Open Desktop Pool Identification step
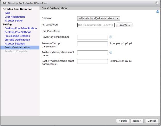Viewport: 161px width, 126px height. pyautogui.click(x=21, y=28)
